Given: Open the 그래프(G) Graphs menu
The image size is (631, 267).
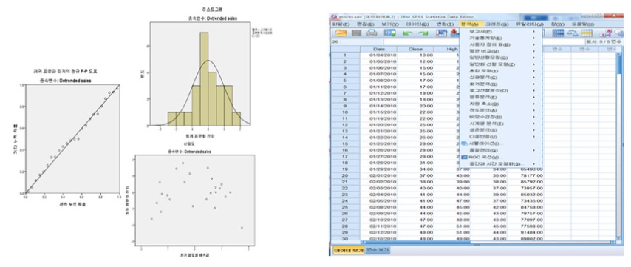Looking at the screenshot, I should click(497, 24).
